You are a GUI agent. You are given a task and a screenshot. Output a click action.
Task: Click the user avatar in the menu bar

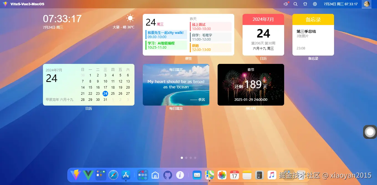(x=366, y=4)
